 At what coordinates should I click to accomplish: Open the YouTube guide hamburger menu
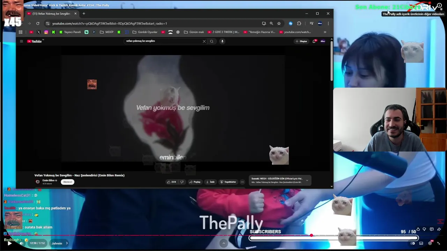pos(21,41)
